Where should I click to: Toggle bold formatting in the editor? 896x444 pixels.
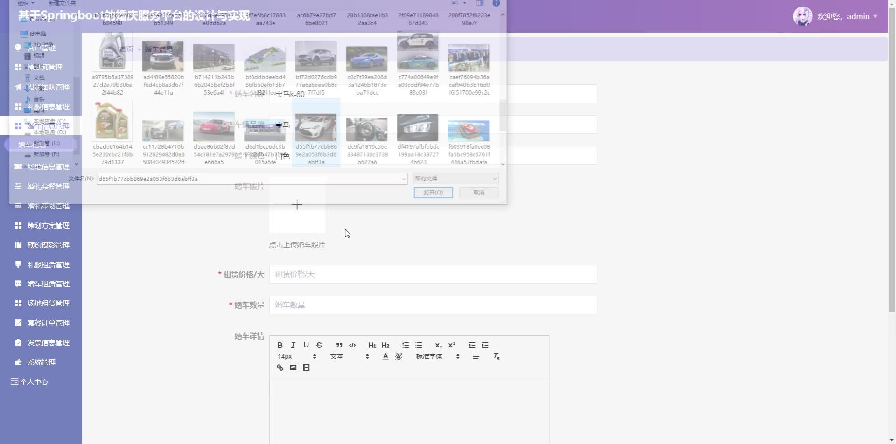(280, 345)
